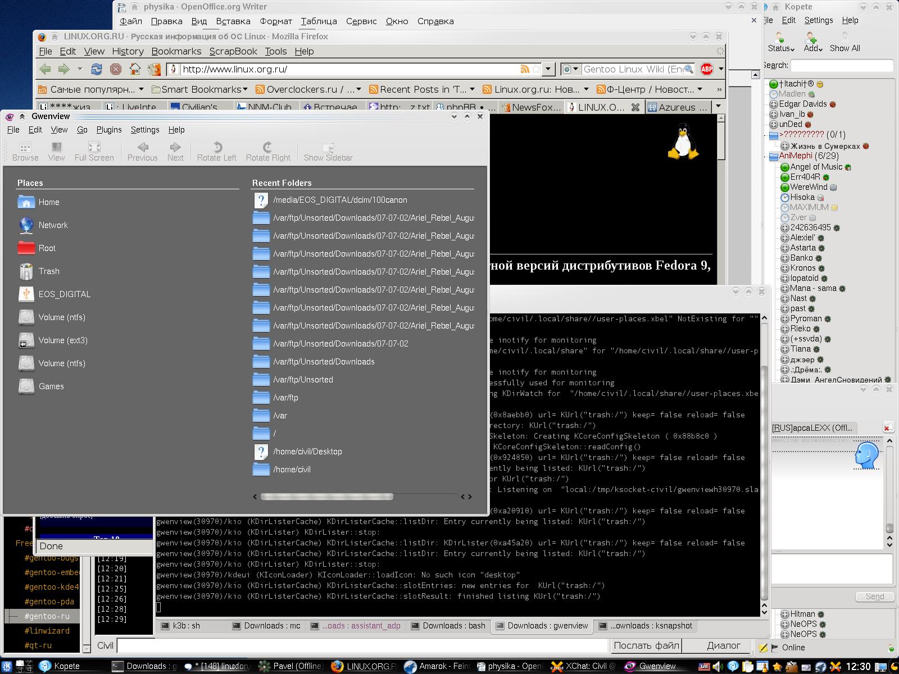Image resolution: width=899 pixels, height=674 pixels.
Task: Switch to Azureus Firefox tab
Action: (x=677, y=107)
